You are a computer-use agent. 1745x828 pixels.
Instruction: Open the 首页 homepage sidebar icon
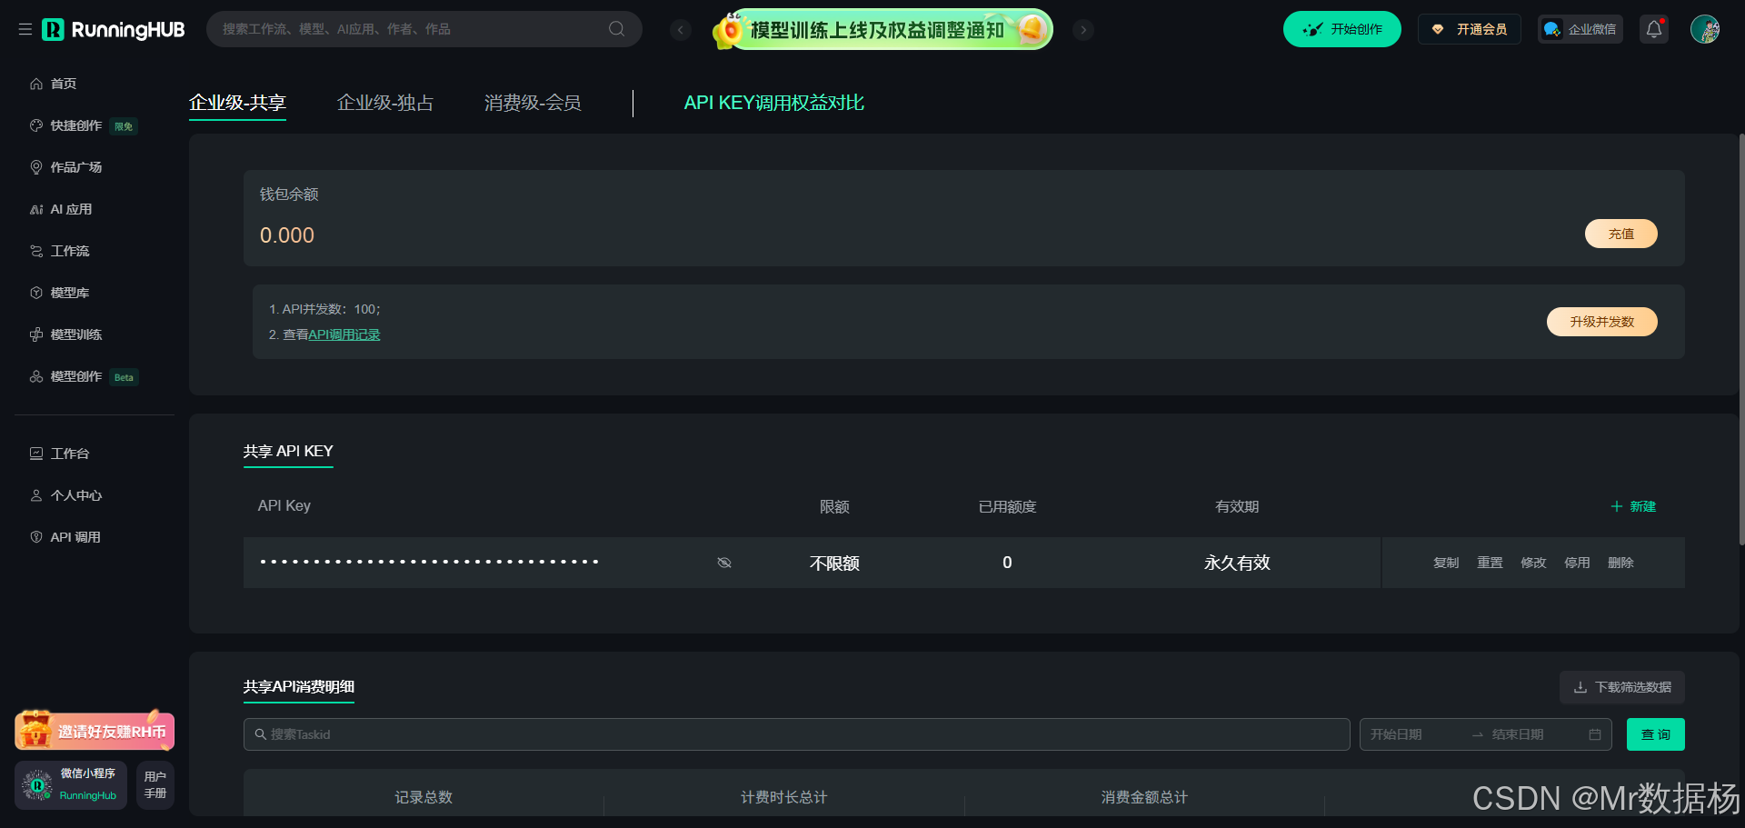[x=36, y=84]
